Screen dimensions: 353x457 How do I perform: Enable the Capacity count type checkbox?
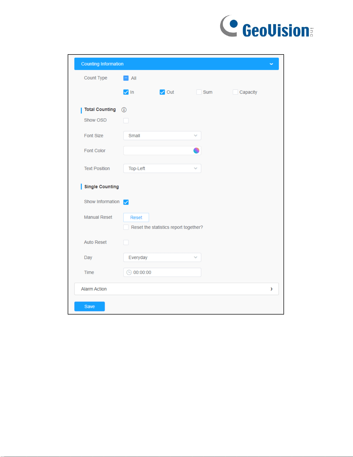coord(235,92)
